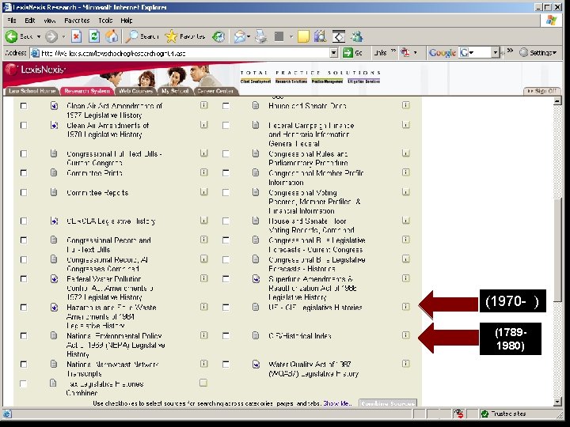Screen dimensions: 570x427
Task: Expand the Links toolbar chevron
Action: click(x=393, y=51)
